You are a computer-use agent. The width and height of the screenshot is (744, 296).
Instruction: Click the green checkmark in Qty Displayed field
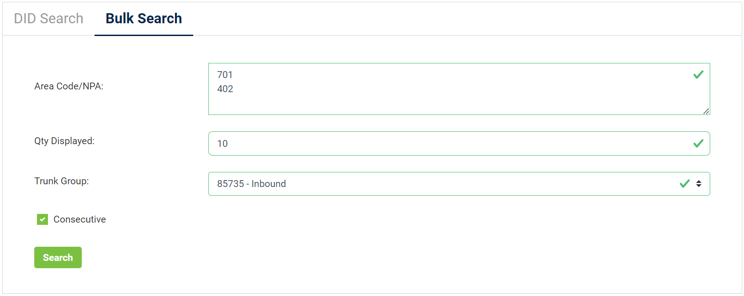tap(698, 144)
